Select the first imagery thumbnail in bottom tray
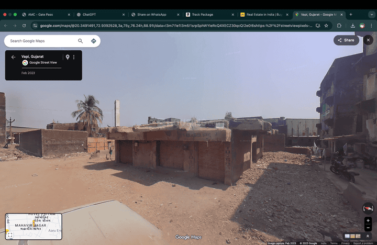 pyautogui.click(x=347, y=236)
